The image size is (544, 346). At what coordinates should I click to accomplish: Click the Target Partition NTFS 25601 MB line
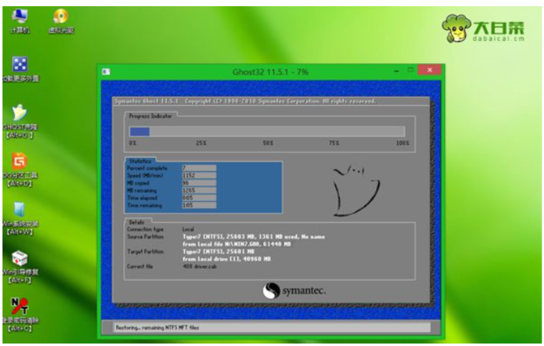(x=219, y=252)
